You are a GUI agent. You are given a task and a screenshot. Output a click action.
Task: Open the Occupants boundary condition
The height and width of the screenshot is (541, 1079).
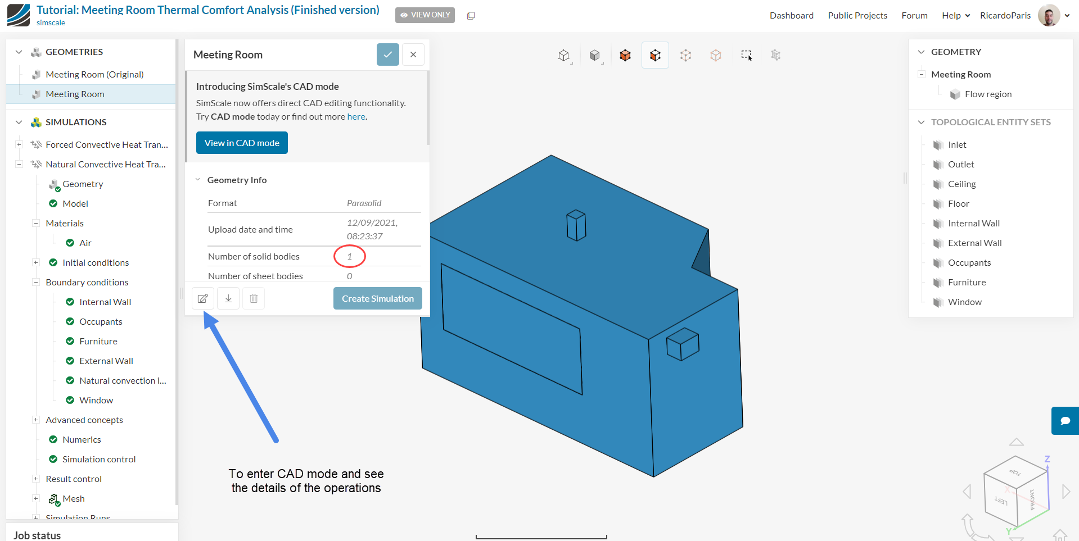[x=101, y=321]
